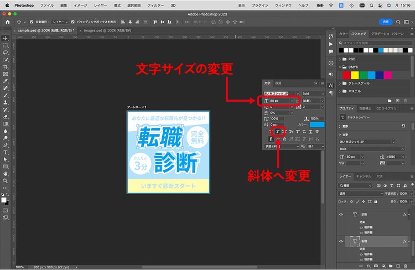
Task: Toggle Quick Mask mode in toolbar
Action: (6, 210)
